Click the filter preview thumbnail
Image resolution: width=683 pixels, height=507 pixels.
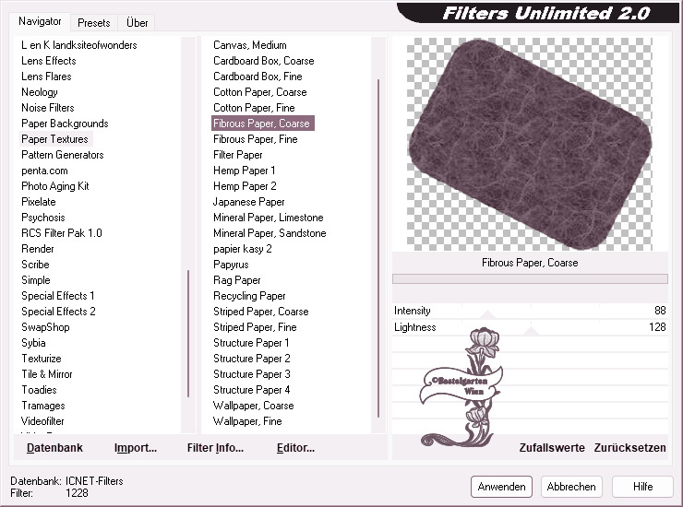tap(530, 144)
